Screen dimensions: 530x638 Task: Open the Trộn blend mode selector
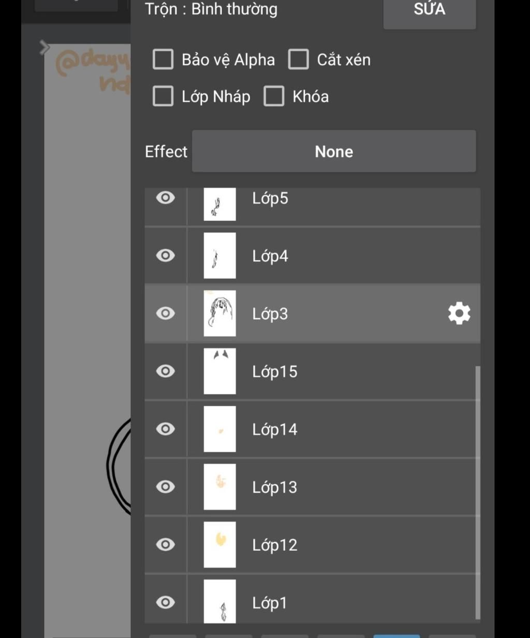point(211,9)
